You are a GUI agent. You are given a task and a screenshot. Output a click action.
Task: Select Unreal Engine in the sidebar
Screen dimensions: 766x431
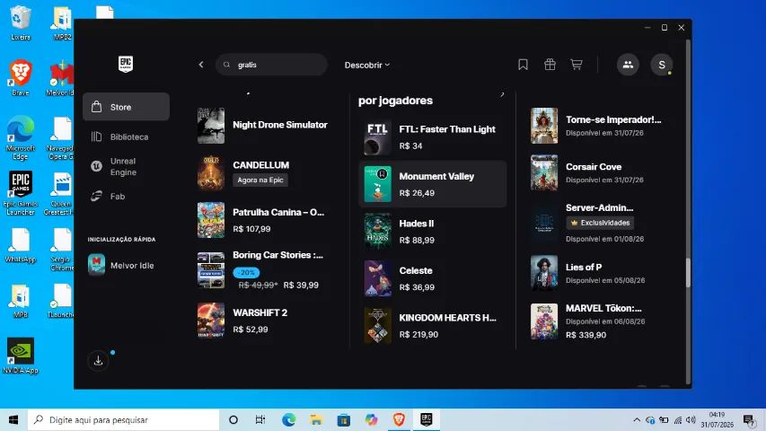coord(126,167)
